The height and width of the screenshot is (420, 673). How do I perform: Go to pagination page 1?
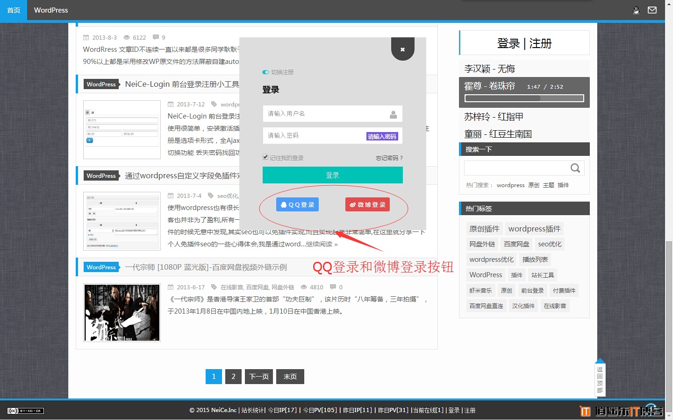tap(214, 377)
